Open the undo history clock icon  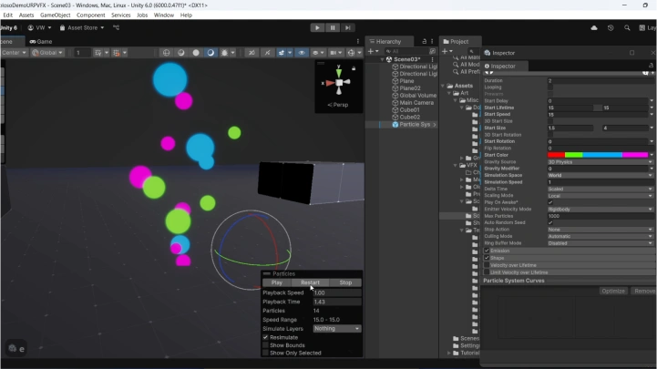coord(611,27)
